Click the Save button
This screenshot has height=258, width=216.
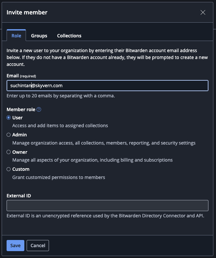[x=15, y=246]
